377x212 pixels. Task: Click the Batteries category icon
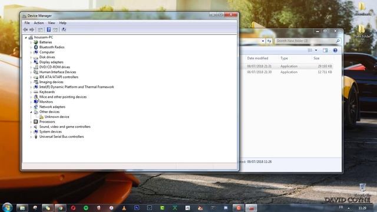coord(36,42)
